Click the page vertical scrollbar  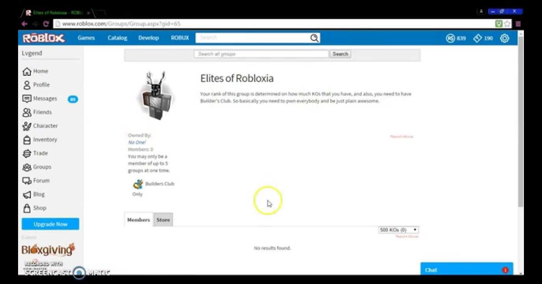(521, 122)
